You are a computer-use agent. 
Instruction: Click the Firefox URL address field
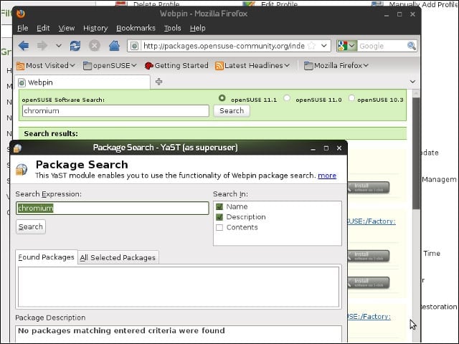pyautogui.click(x=224, y=46)
